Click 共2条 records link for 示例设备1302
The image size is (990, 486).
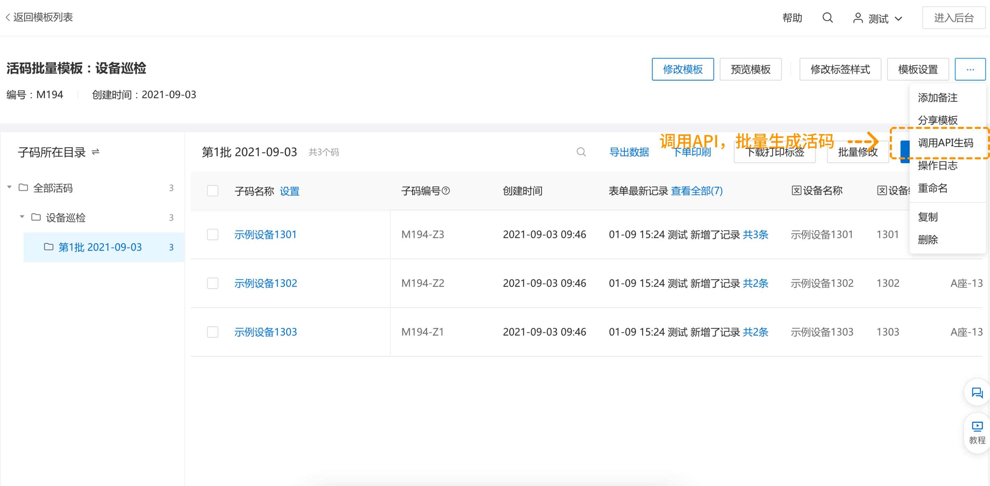755,283
